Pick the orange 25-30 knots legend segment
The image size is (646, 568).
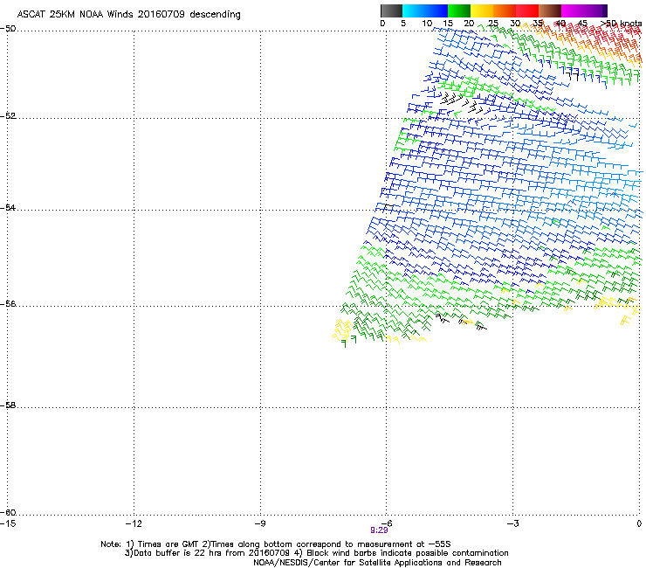(x=505, y=10)
